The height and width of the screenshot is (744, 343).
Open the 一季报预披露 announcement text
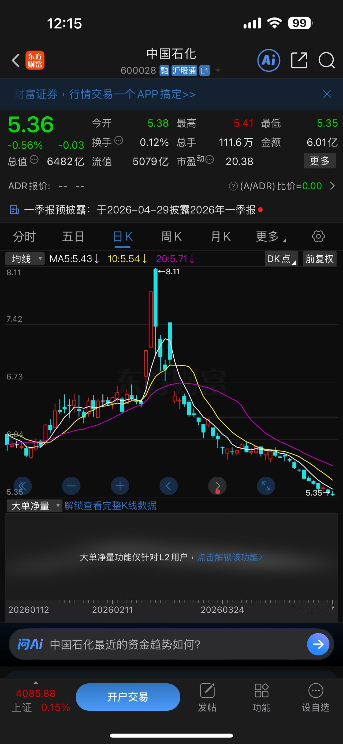coord(140,210)
